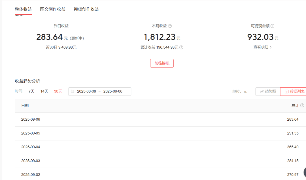Click date cell 2025-09-06
Viewport: 306px width, 180px height.
(x=31, y=119)
